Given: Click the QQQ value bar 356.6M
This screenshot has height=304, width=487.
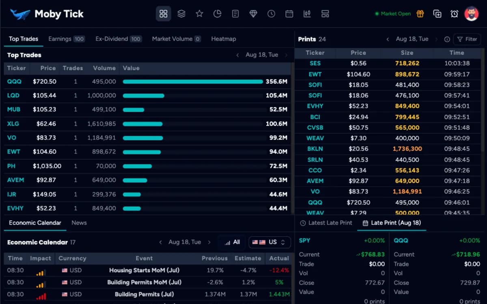Looking at the screenshot, I should (193, 81).
